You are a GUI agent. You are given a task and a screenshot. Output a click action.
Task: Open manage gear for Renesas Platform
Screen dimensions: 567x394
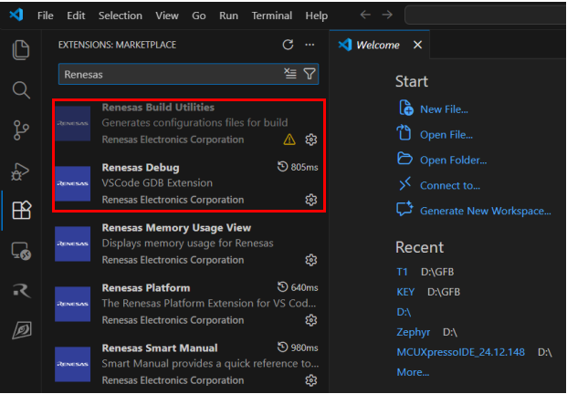tap(311, 320)
